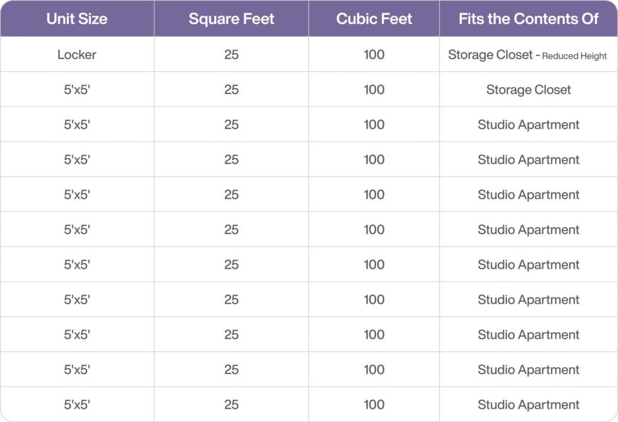Click the Unit Size column header
The image size is (618, 422).
click(77, 19)
